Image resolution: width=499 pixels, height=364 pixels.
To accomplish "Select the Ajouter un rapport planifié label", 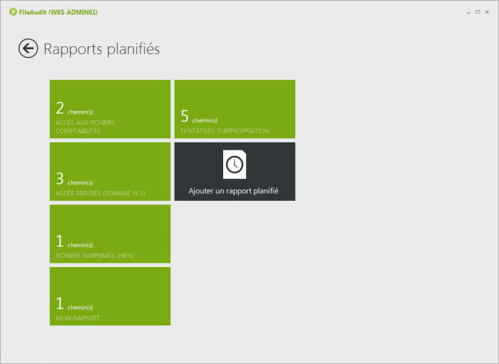I will 233,191.
